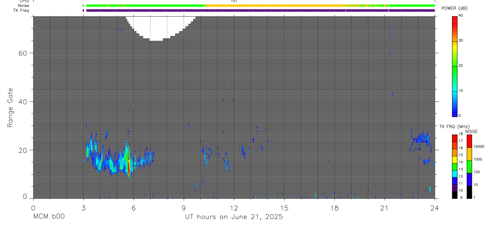
Task: Click the TX frequency scale value '18'
Action: pyautogui.click(x=461, y=134)
